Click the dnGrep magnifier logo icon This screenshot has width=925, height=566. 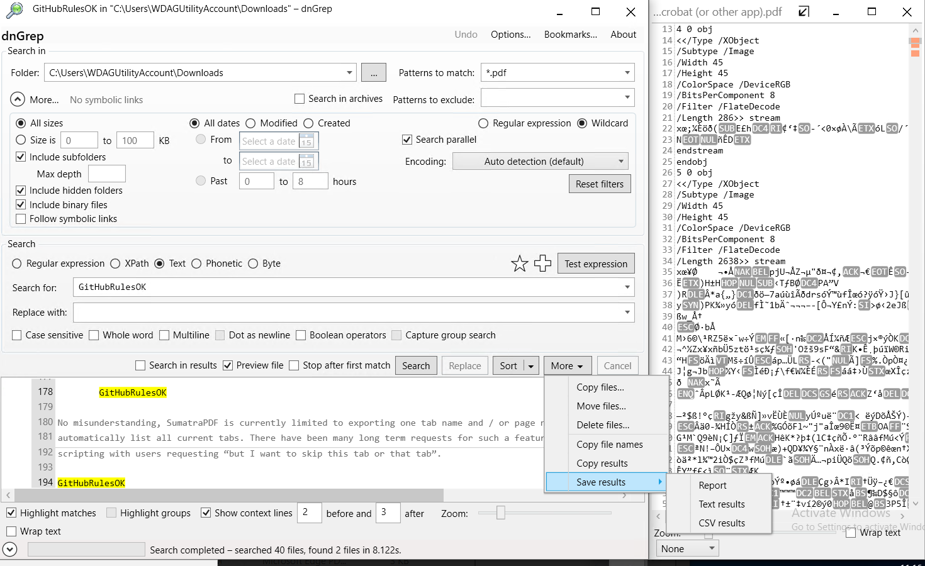[13, 11]
